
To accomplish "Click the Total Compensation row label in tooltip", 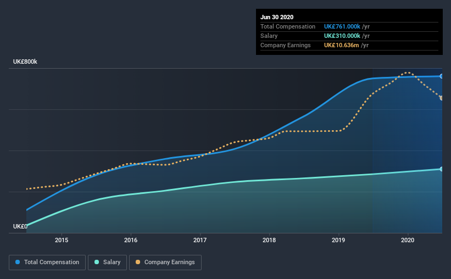I will pos(288,26).
